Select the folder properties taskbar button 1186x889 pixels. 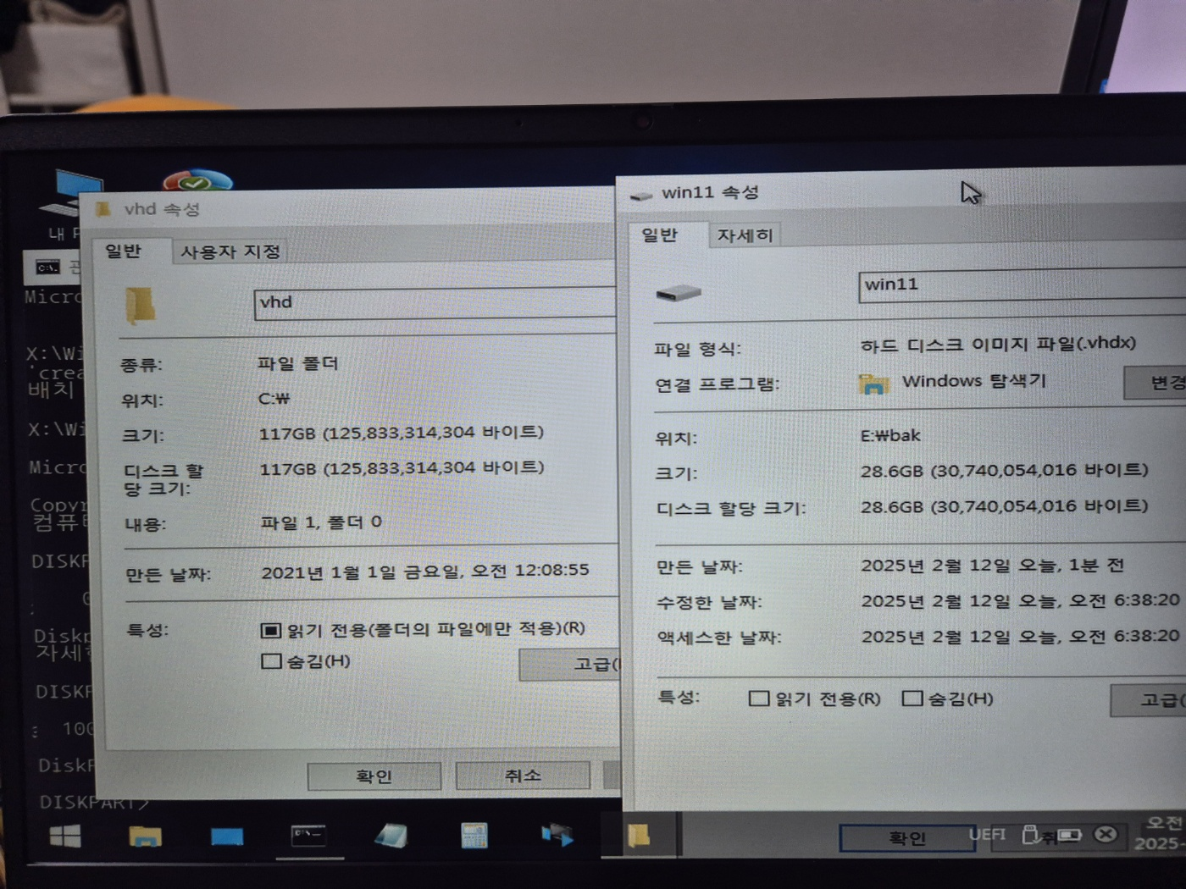tap(639, 836)
